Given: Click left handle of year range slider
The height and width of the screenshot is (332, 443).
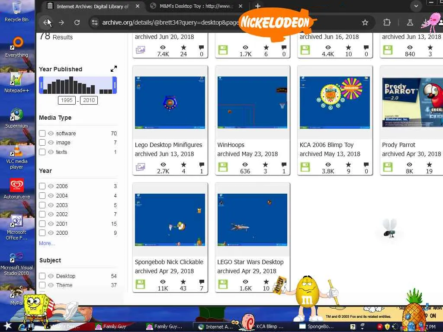Looking at the screenshot, I should 41,85.
